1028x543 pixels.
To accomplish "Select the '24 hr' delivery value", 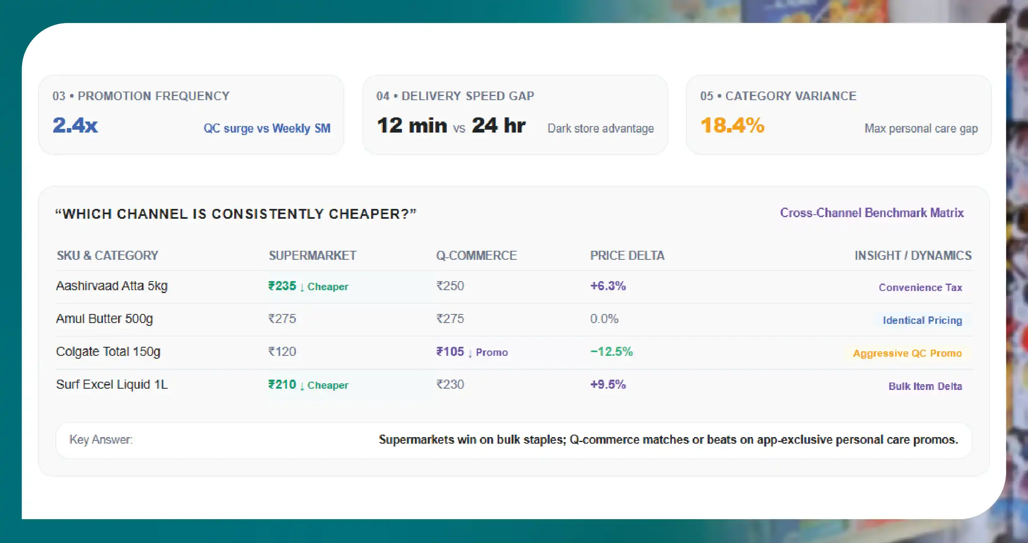I will (x=498, y=125).
